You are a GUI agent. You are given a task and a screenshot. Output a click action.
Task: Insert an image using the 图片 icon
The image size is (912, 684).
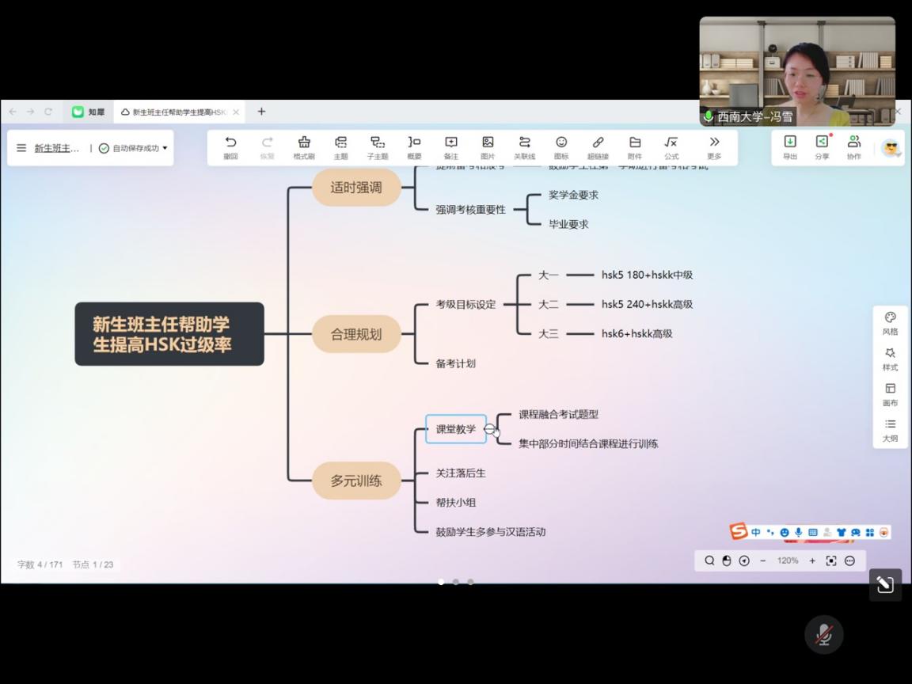tap(488, 146)
